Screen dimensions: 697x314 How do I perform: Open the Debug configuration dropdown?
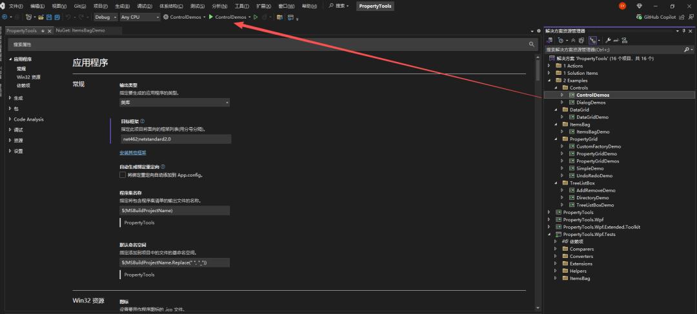click(x=106, y=17)
